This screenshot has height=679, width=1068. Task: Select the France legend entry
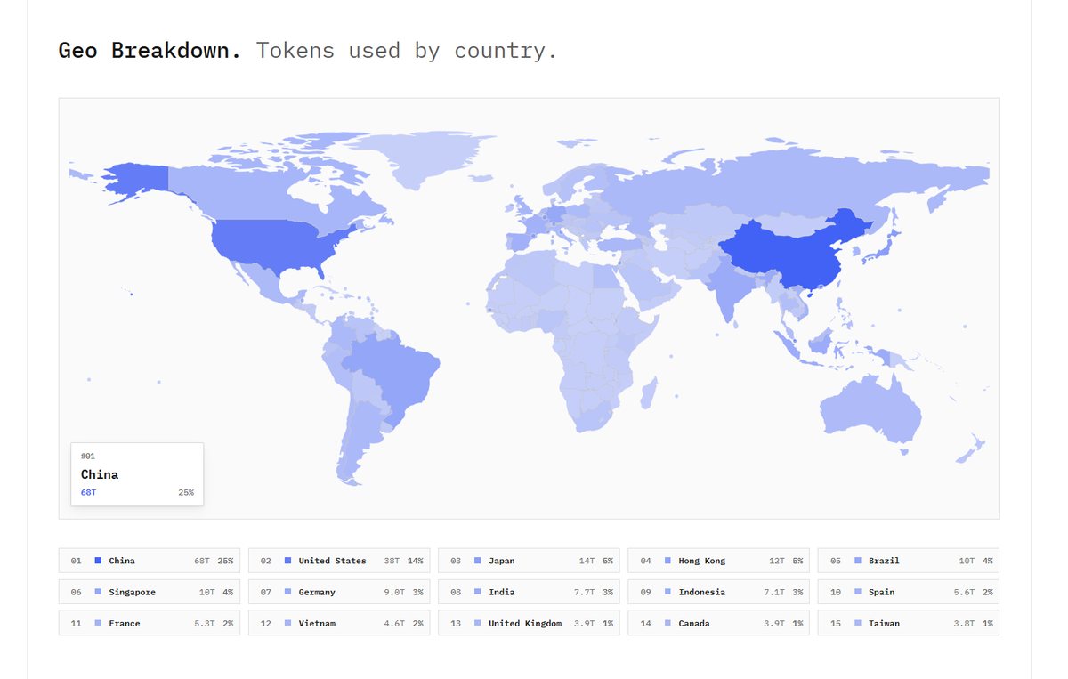click(x=150, y=623)
